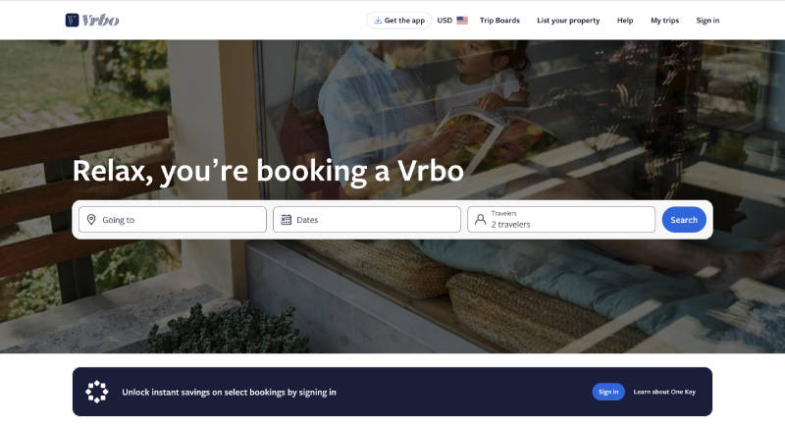Open Trip Boards from the top navigation
785x425 pixels.
tap(499, 20)
